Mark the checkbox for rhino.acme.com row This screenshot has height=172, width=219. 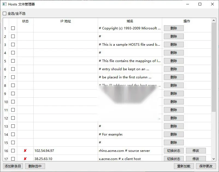pyautogui.click(x=13, y=151)
